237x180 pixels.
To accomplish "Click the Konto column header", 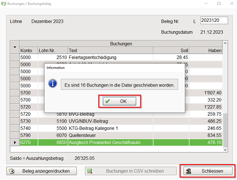I will (29, 51).
